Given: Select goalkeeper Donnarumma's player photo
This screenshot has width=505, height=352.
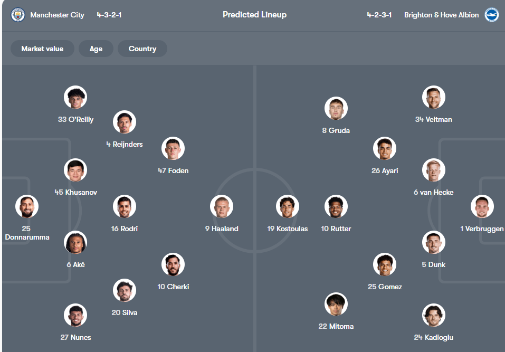Looking at the screenshot, I should click(x=26, y=206).
